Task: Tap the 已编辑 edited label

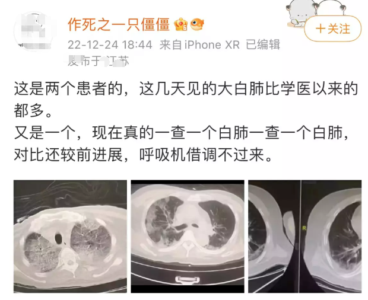Action: click(x=263, y=44)
